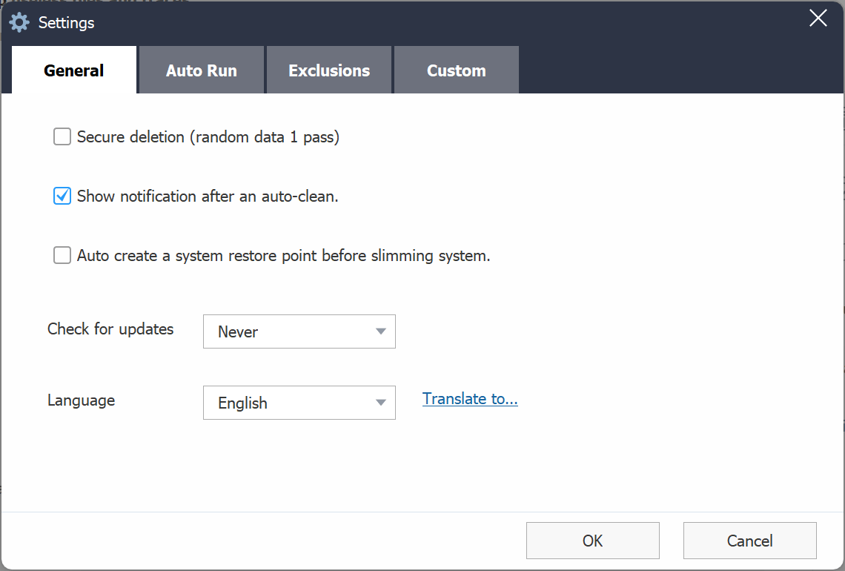Click the Settings title text
Screen dimensions: 845x571
tap(67, 23)
